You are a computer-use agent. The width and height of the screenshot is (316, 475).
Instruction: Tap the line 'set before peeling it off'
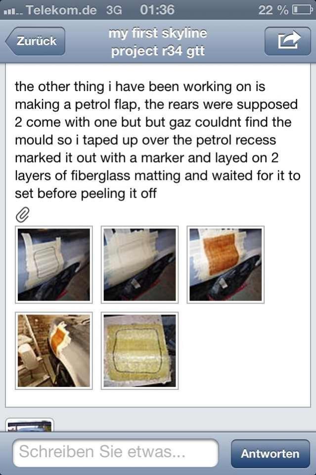pos(86,193)
